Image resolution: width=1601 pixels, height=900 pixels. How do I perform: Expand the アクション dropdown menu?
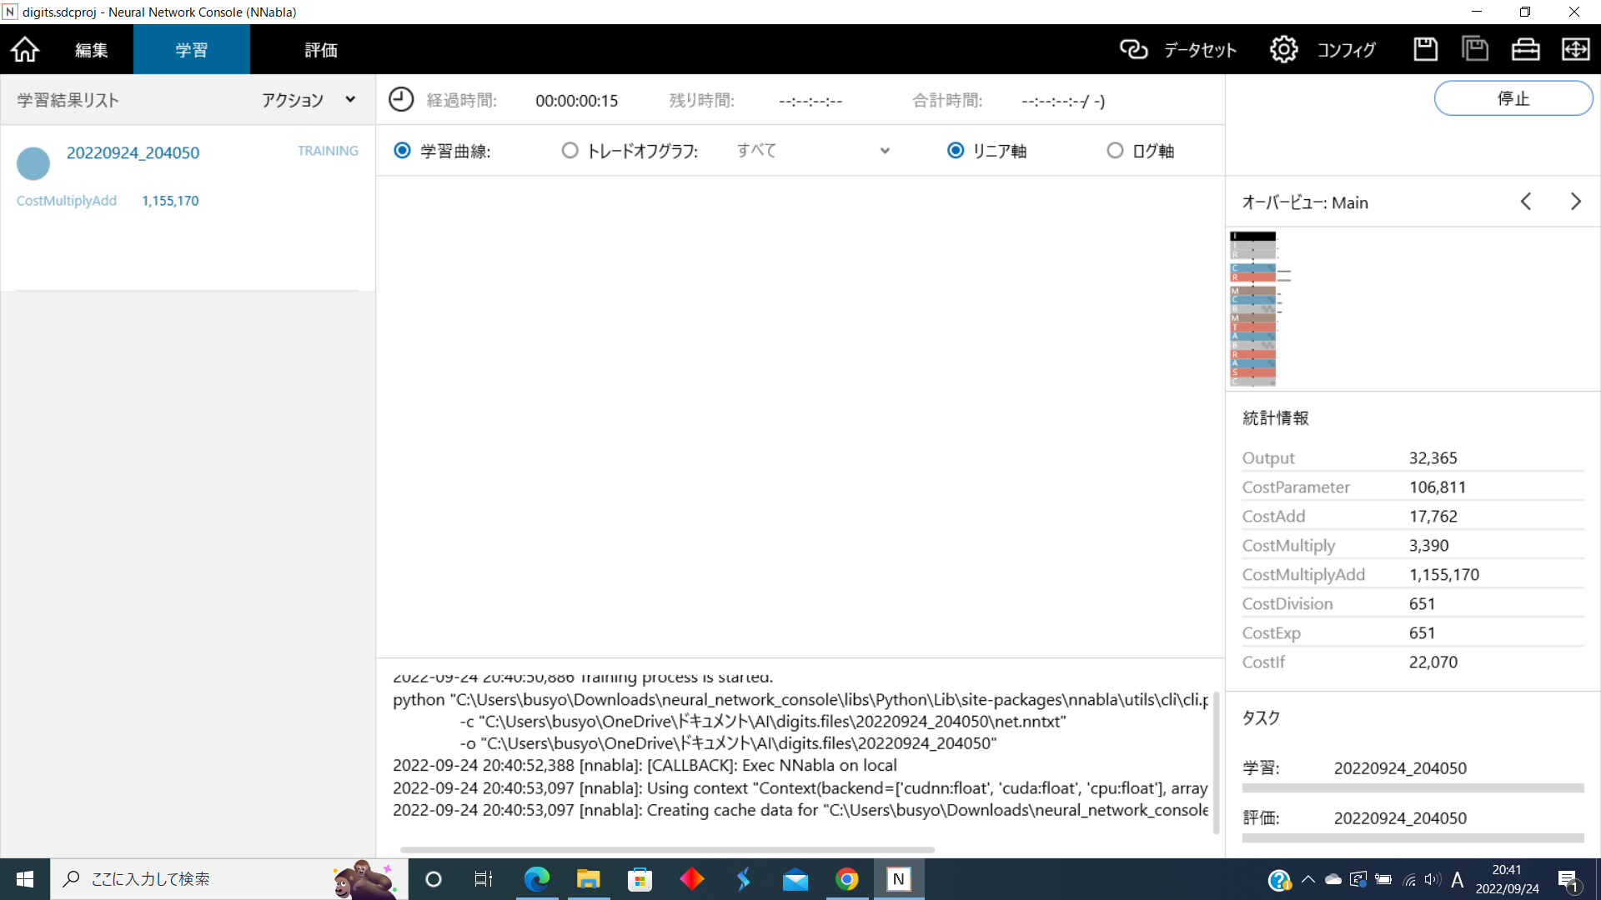click(309, 100)
